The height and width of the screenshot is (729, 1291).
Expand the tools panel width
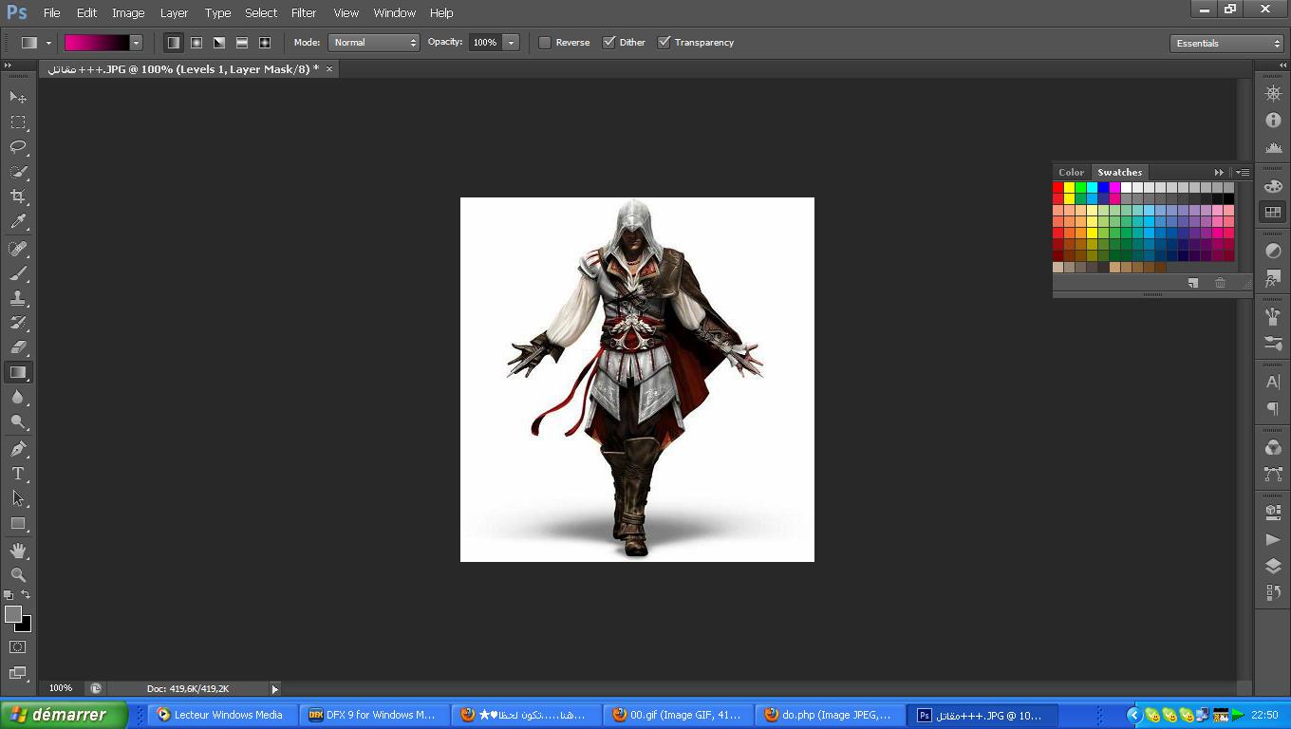tap(9, 65)
